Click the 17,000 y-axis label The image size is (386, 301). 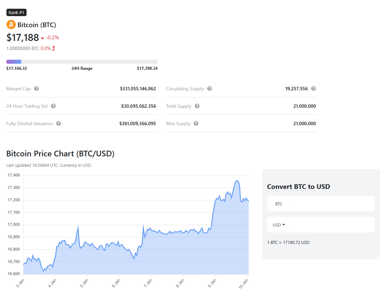[x=13, y=224]
